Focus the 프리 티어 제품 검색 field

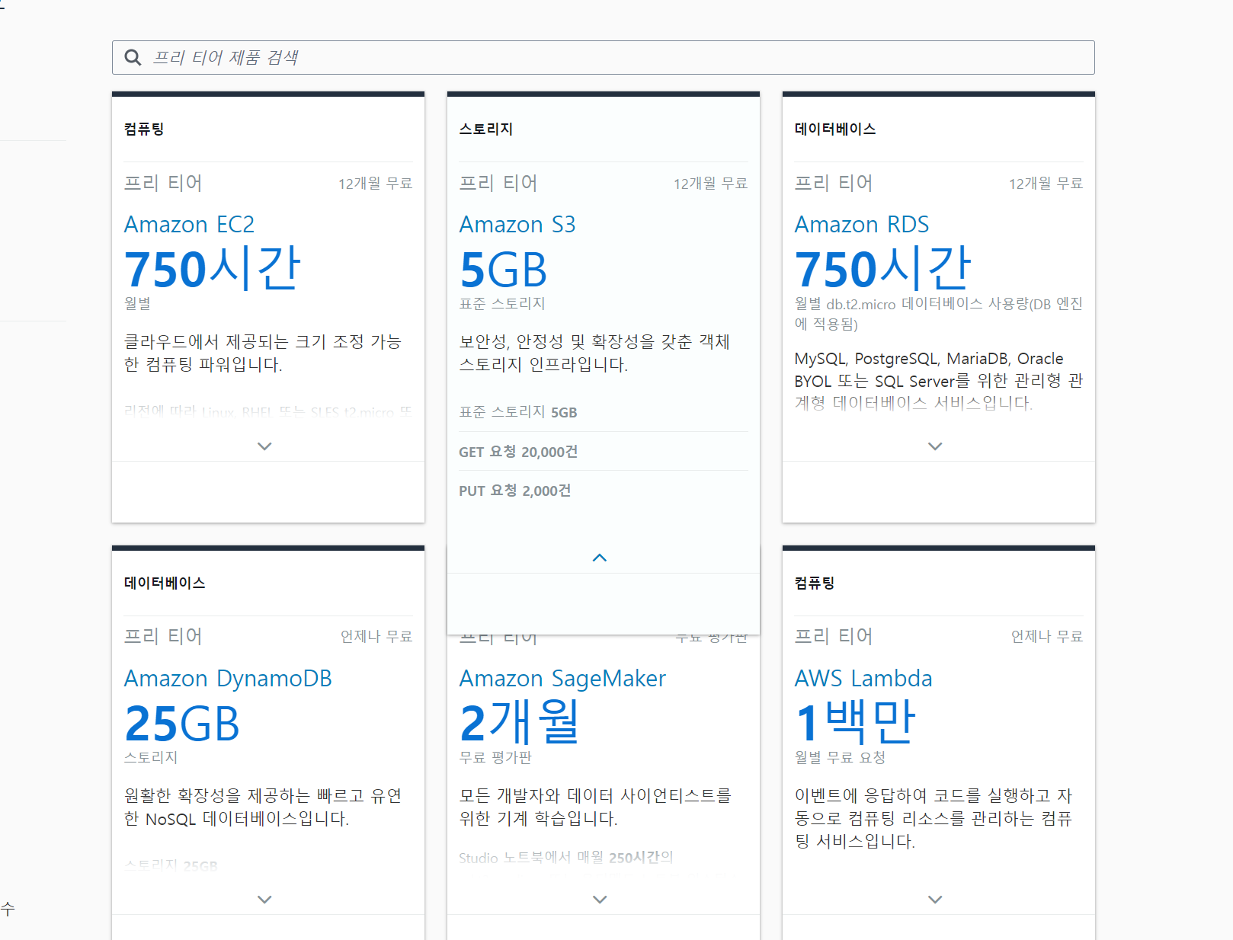pos(603,58)
